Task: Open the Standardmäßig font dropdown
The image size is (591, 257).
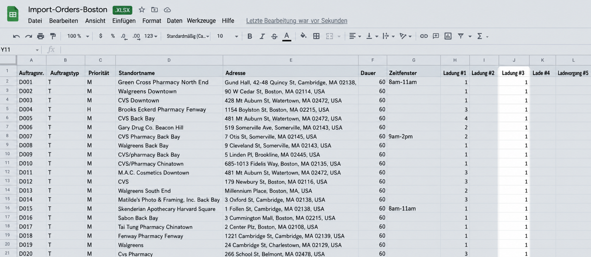Action: (x=188, y=36)
